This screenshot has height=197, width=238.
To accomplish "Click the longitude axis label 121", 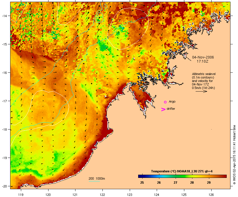I will (x=75, y=195).
